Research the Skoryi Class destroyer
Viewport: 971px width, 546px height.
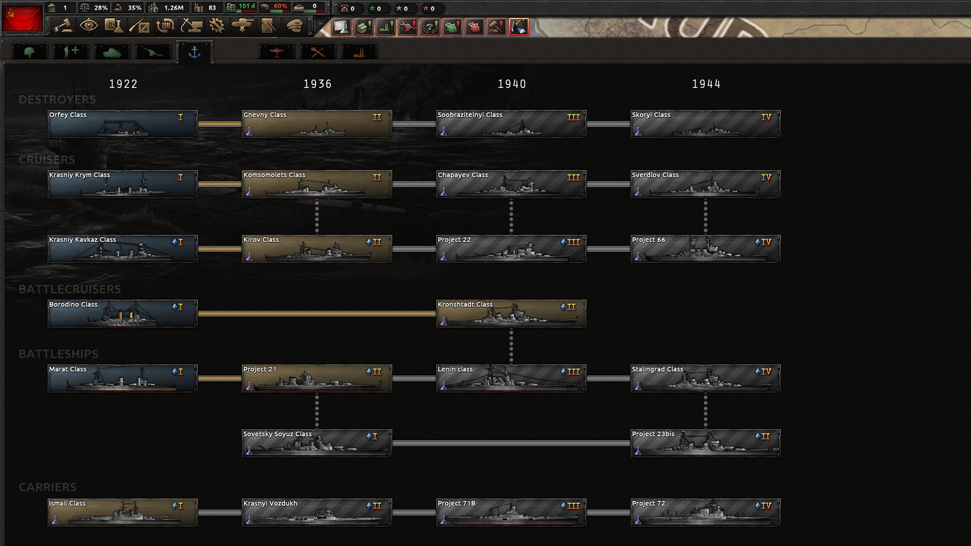click(x=705, y=123)
